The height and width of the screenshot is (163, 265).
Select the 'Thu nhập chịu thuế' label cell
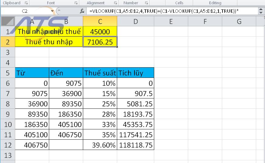(x=49, y=32)
